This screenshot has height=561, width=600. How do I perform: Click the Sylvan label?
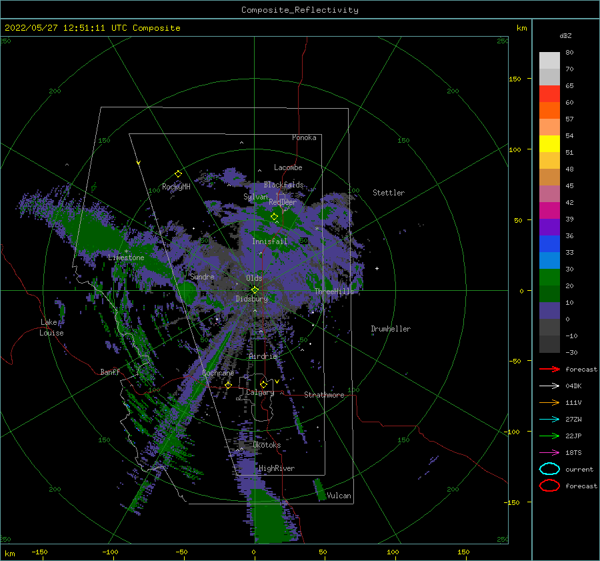click(x=255, y=197)
